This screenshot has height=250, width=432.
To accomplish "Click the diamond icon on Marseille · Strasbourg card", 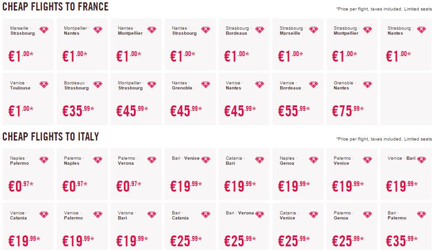I will pyautogui.click(x=44, y=30).
